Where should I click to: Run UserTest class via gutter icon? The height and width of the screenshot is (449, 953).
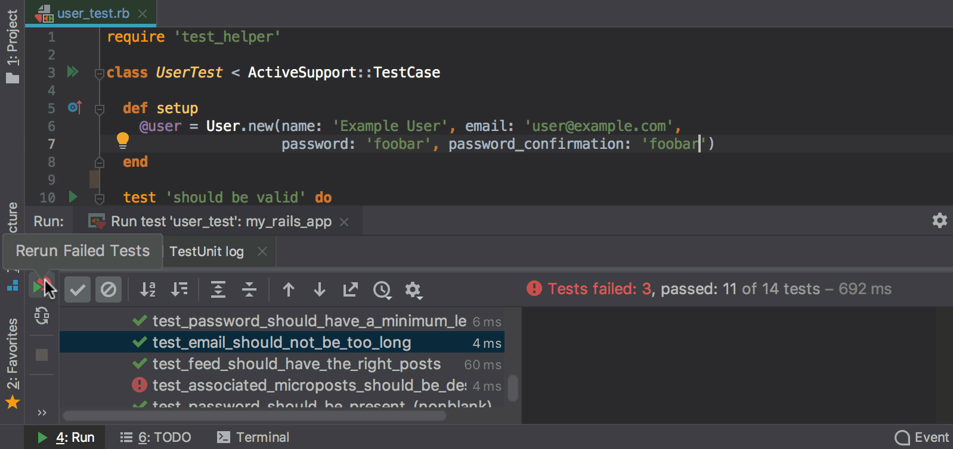[73, 72]
